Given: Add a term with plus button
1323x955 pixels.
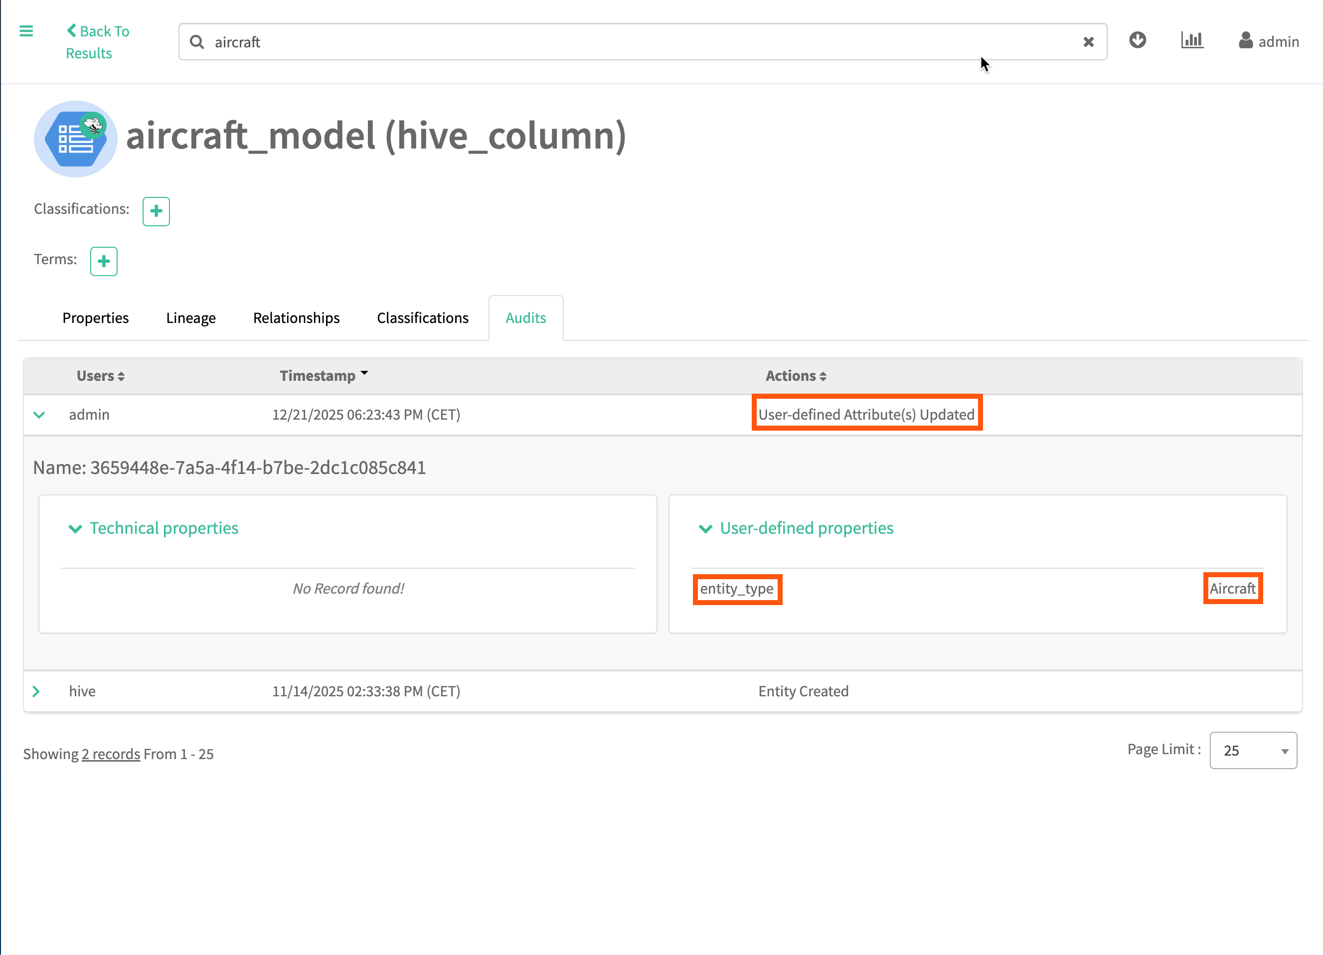Looking at the screenshot, I should [x=104, y=261].
